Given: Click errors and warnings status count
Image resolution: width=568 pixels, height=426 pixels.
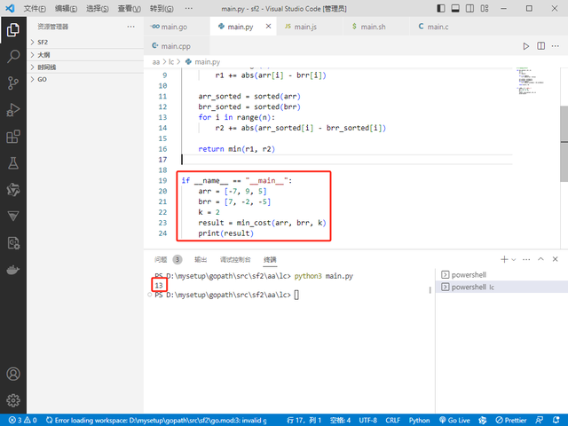Looking at the screenshot, I should click(23, 420).
